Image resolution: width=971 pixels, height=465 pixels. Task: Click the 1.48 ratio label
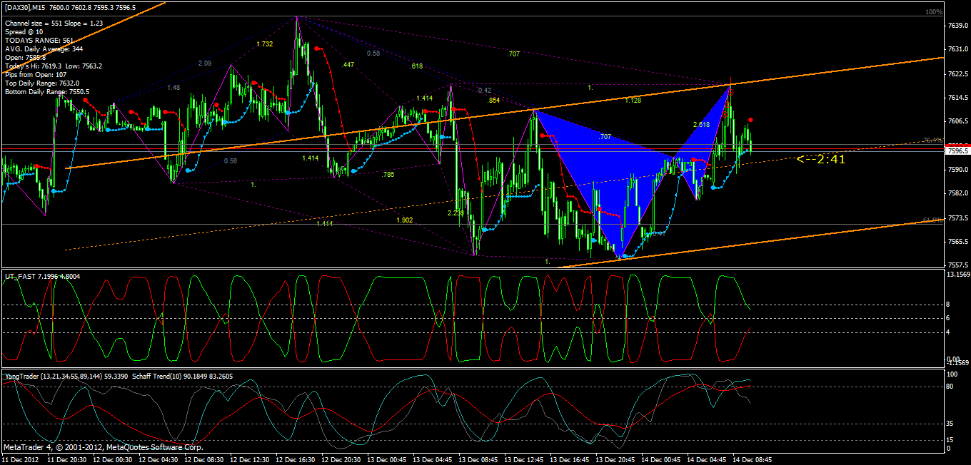[173, 88]
